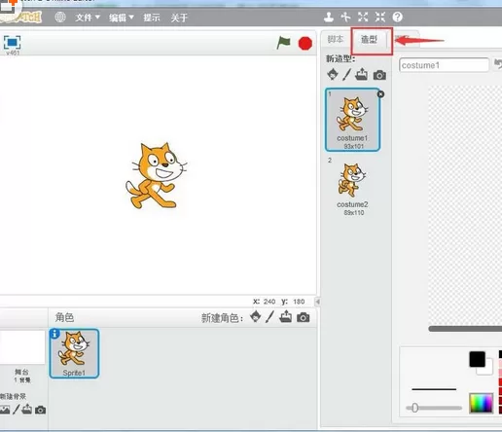Open Sprite1 info panel with i badge

point(54,334)
